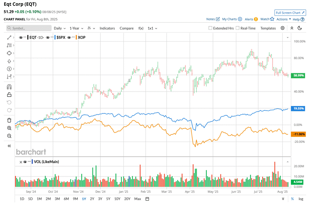
Task: Expand the trend line tool options arrow
Action: (13, 37)
